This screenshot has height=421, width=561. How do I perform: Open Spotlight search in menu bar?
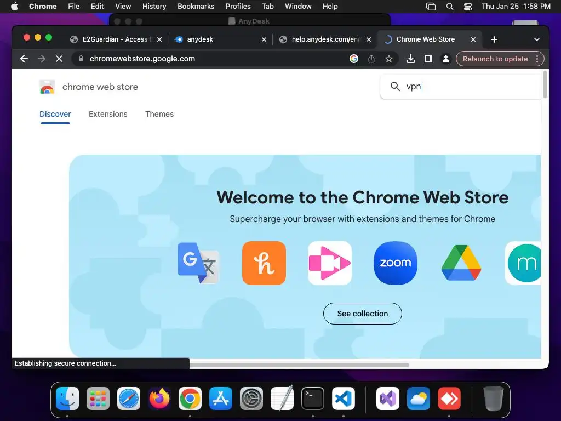click(x=450, y=7)
